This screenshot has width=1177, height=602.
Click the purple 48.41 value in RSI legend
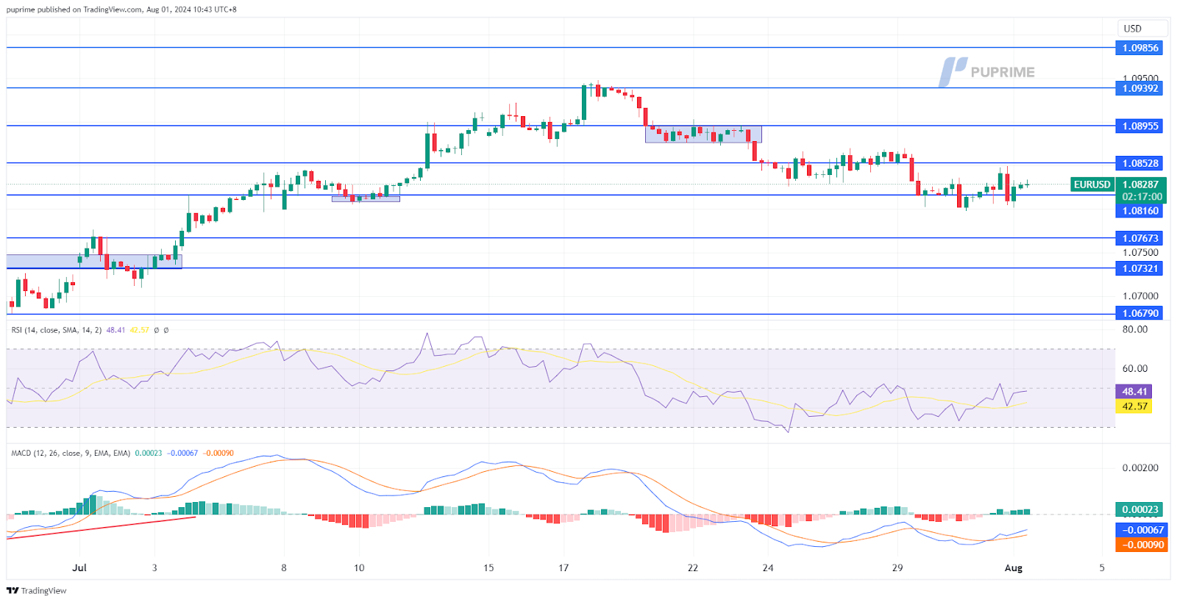point(115,330)
